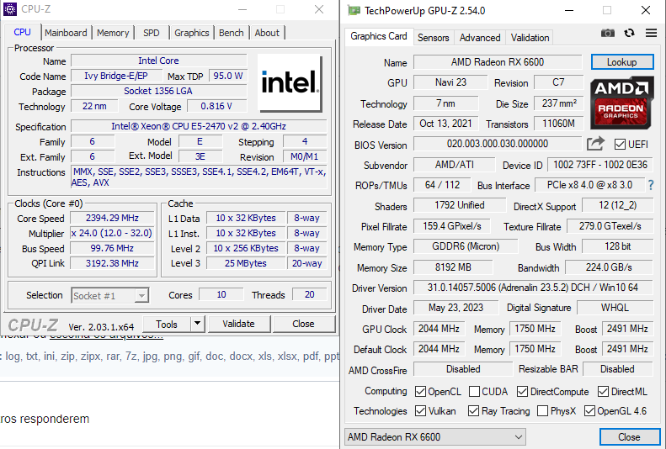Click the Close button in GPU-Z
The height and width of the screenshot is (449, 666).
tap(629, 436)
